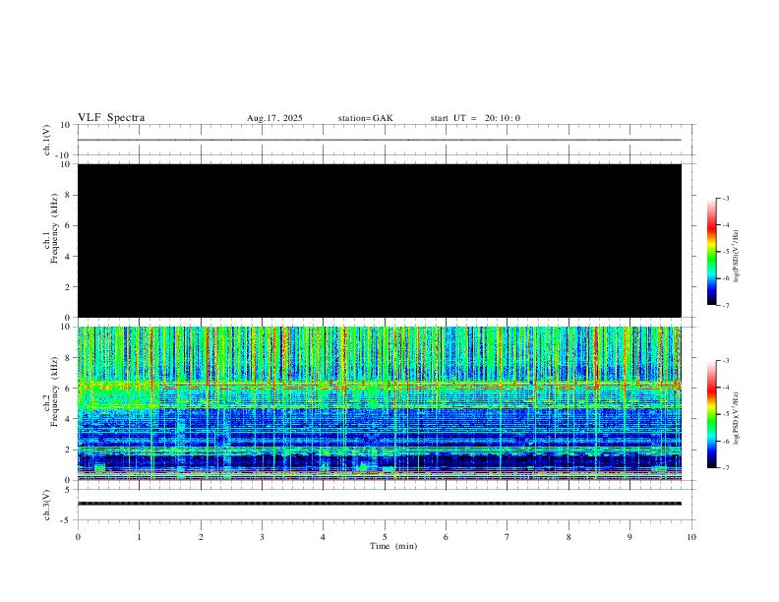Click the '-7' label on upper color bar
Screen dimensions: 779x602
click(x=725, y=306)
